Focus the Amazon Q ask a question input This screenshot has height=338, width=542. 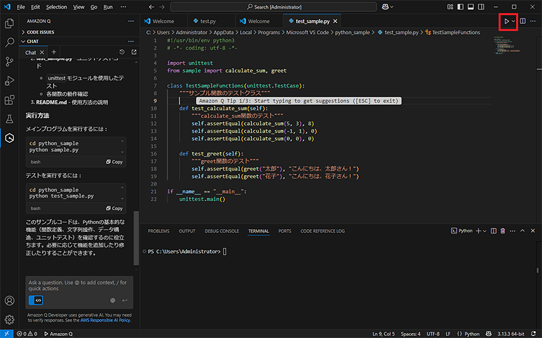click(x=79, y=286)
